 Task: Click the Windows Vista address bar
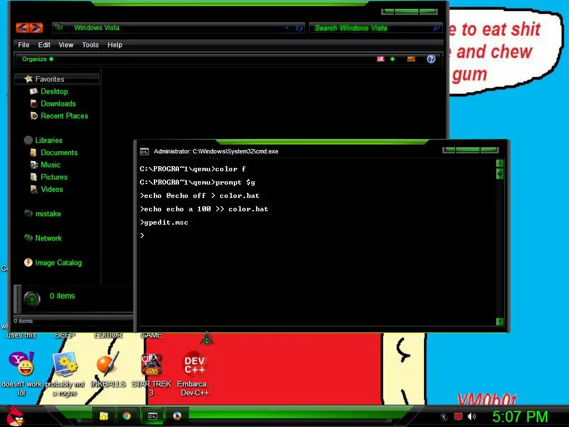click(x=178, y=28)
